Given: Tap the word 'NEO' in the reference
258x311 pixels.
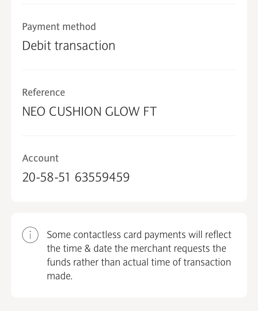Looking at the screenshot, I should click(34, 111).
